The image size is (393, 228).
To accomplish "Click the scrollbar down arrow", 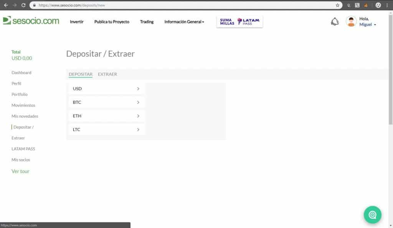I will coord(390,226).
